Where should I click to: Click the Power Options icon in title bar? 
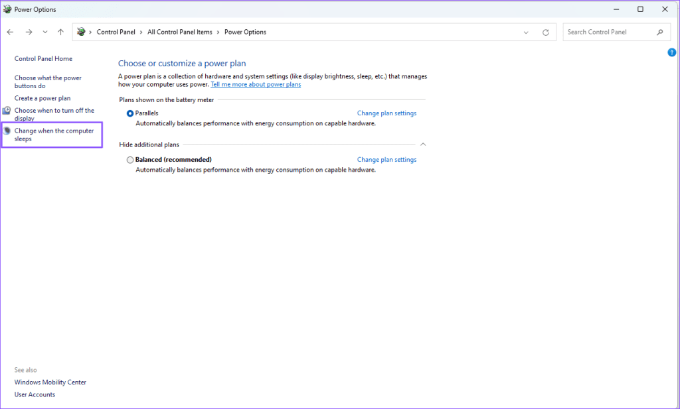pyautogui.click(x=8, y=9)
